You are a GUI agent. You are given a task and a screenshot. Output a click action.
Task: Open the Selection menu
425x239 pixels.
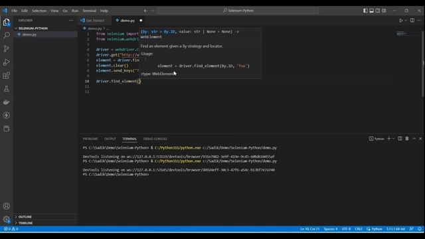(39, 11)
